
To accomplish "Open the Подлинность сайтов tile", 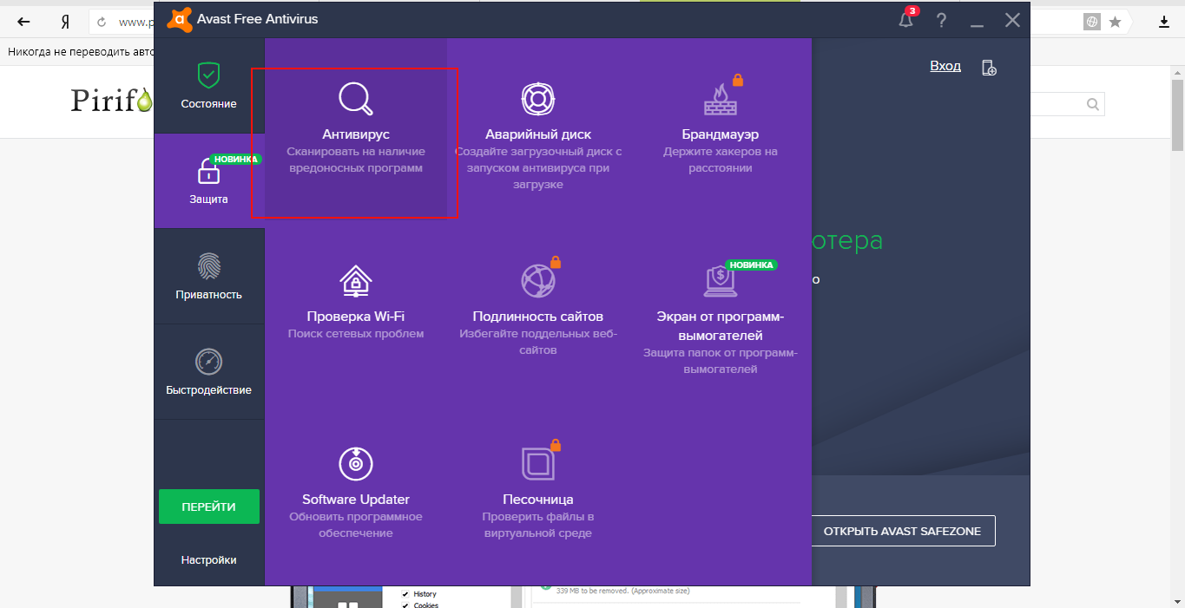I will pyautogui.click(x=538, y=310).
